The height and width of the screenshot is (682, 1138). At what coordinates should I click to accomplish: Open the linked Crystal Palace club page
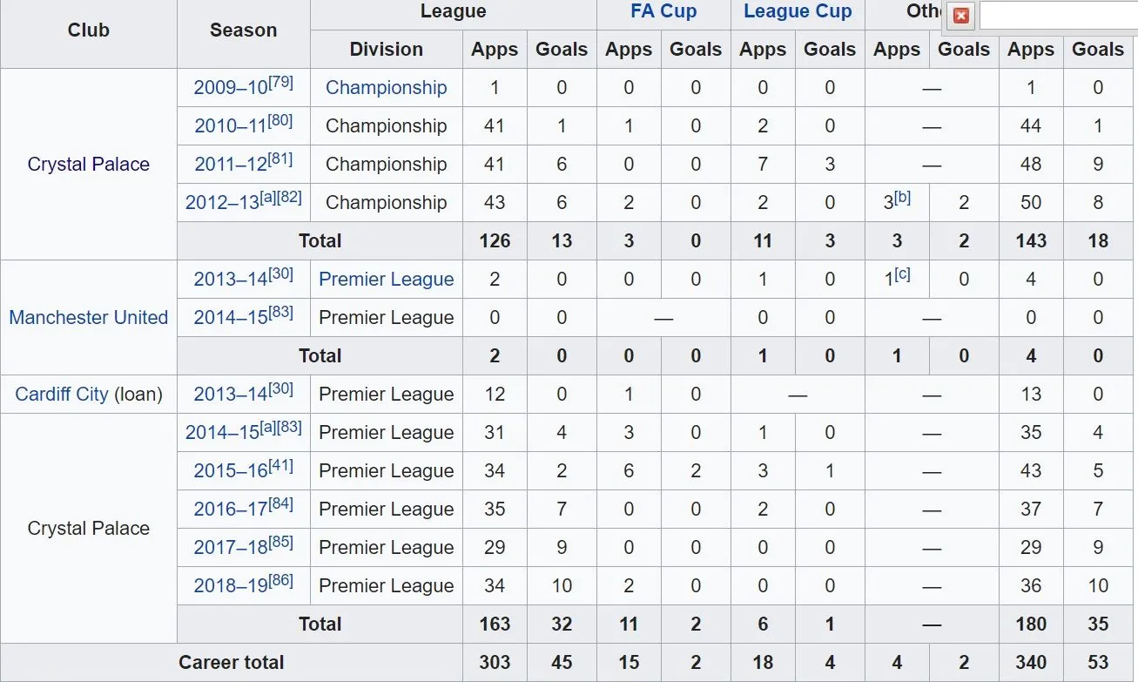(88, 165)
